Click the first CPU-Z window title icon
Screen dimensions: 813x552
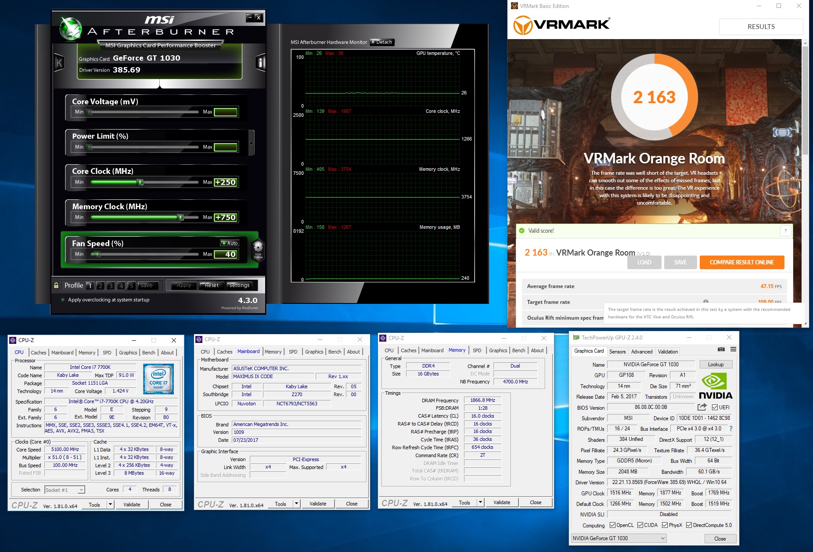pos(13,340)
